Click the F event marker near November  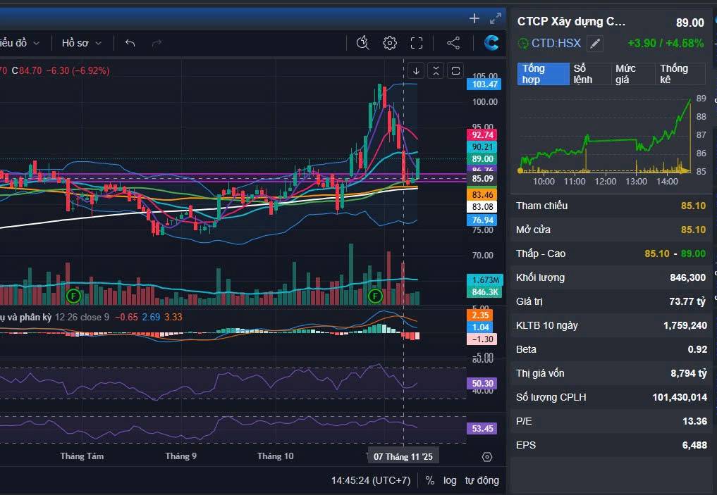click(x=375, y=296)
